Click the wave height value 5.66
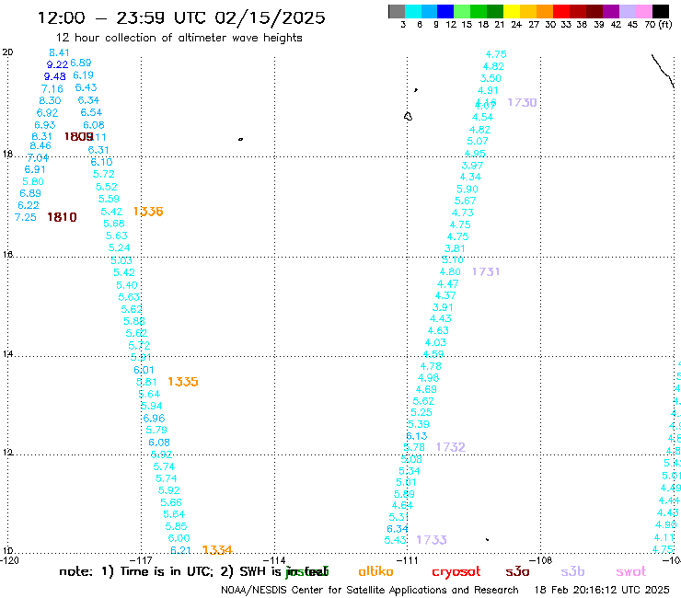 click(171, 502)
